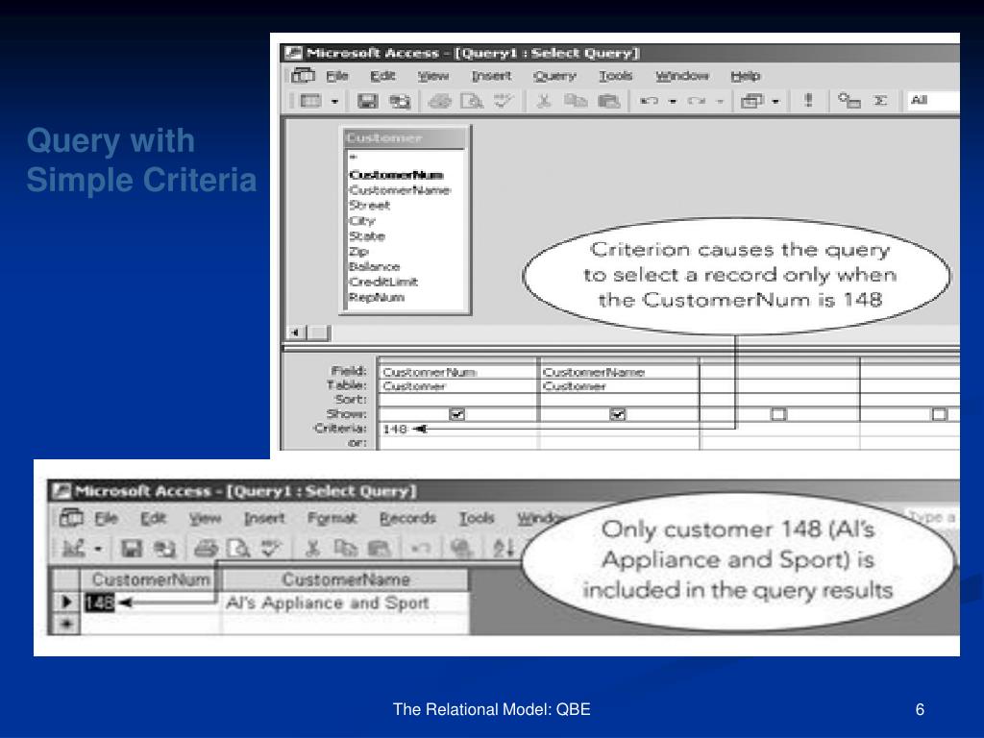Click File Search icon in query design toolbar

click(x=400, y=101)
